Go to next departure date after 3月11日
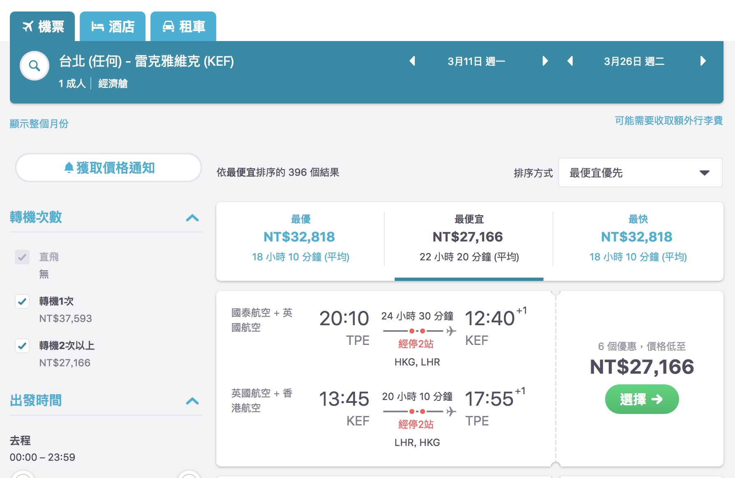 click(545, 61)
